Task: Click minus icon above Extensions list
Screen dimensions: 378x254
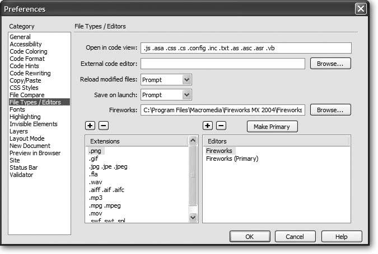Action: point(103,126)
